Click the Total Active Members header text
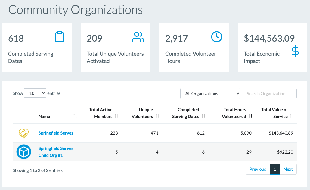This screenshot has width=310, height=190. 101,113
